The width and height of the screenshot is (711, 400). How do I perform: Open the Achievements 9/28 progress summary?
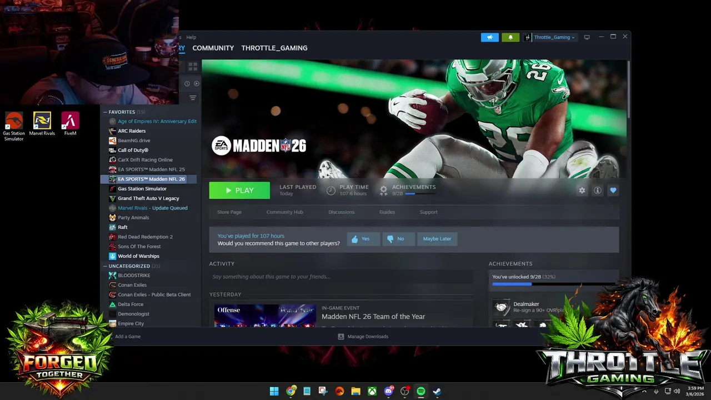408,190
